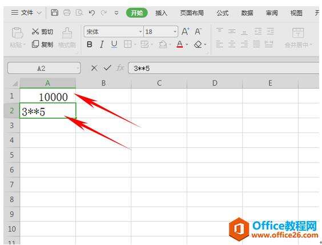Click 格式刷 format painter
This screenshot has height=245, width=322.
pos(67,38)
